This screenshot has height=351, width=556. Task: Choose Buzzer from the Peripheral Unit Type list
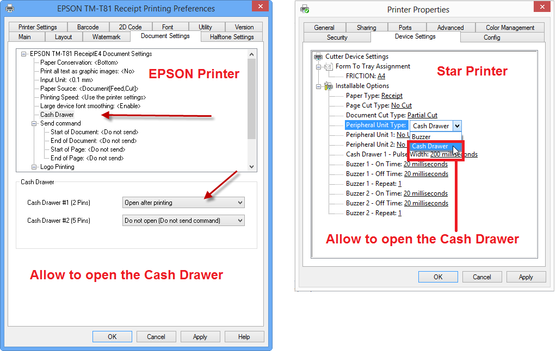(x=436, y=137)
